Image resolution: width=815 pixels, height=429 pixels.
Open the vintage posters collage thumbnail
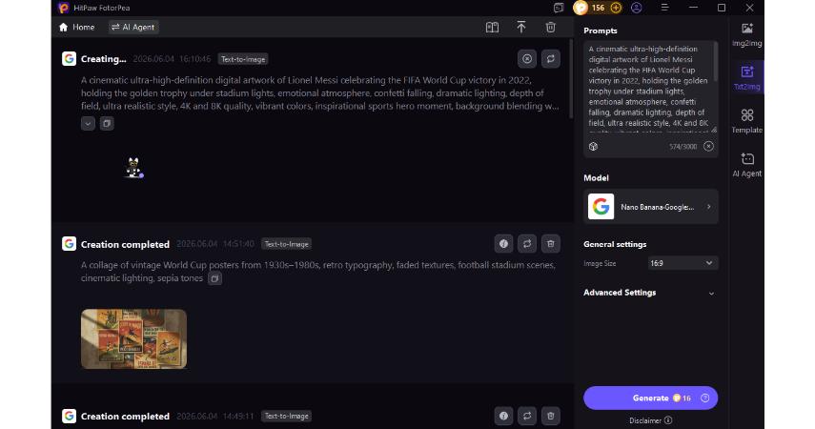coord(134,339)
